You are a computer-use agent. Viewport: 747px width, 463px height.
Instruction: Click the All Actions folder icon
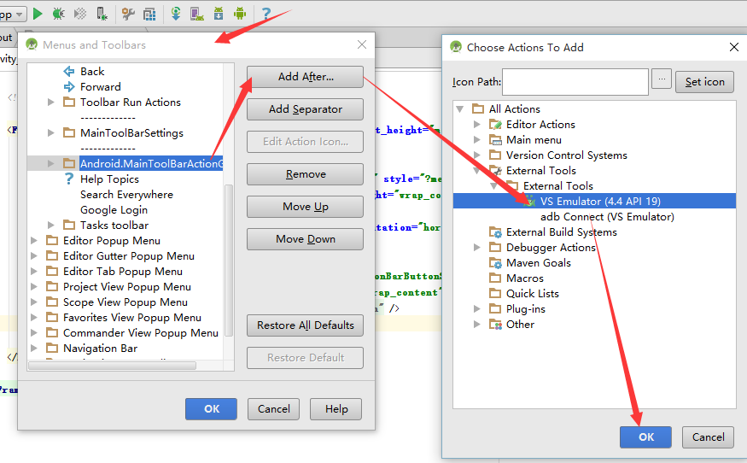478,108
